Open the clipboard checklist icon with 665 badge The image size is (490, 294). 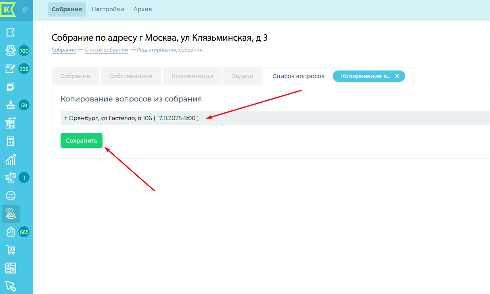tap(10, 232)
